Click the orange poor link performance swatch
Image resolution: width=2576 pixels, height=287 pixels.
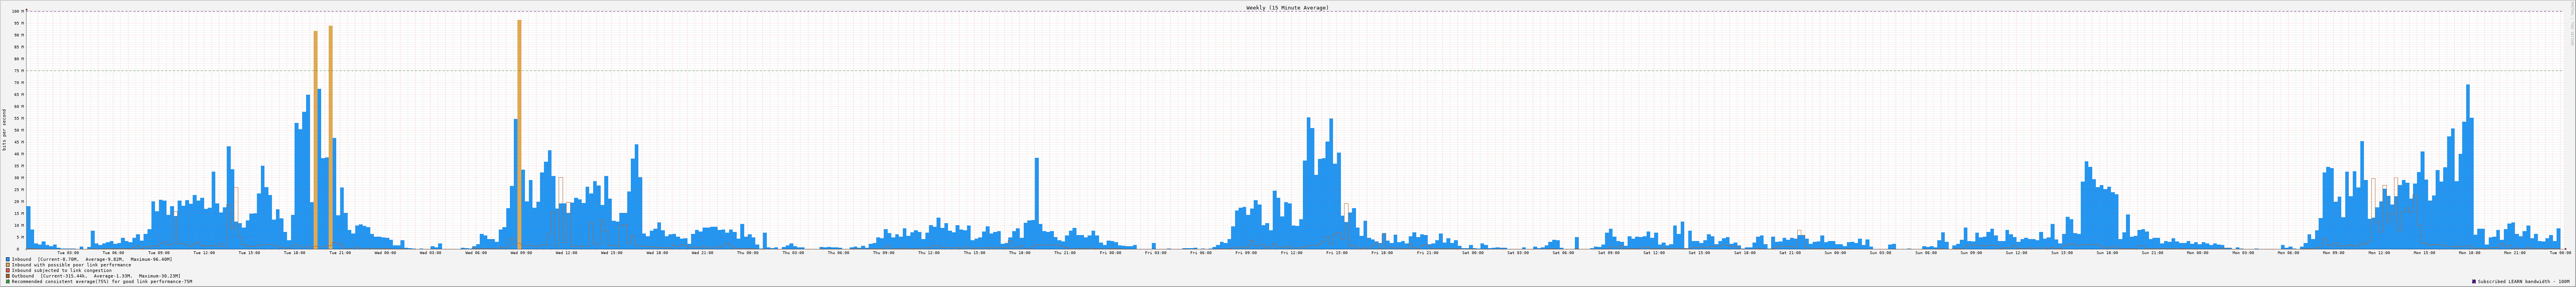point(8,265)
